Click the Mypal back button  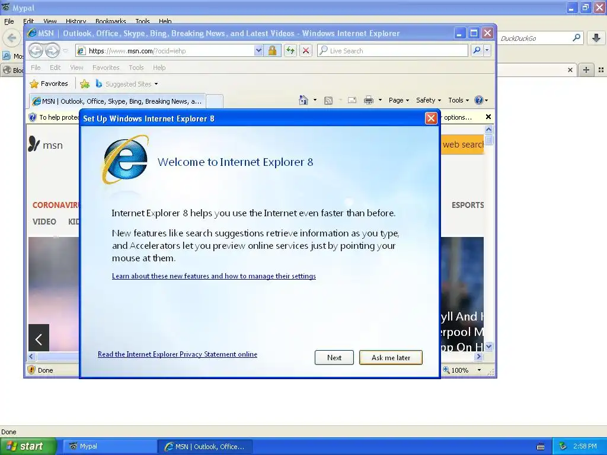click(12, 38)
